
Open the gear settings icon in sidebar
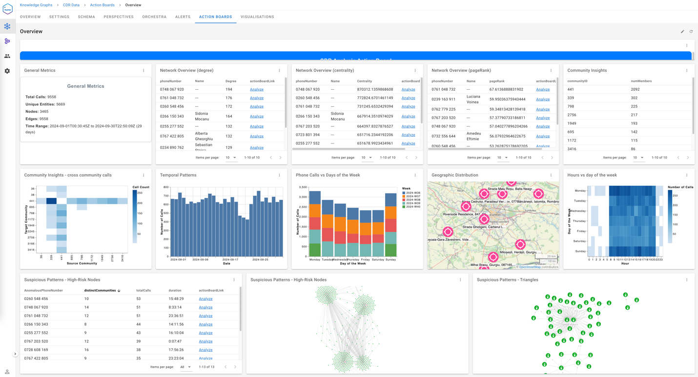(x=7, y=71)
